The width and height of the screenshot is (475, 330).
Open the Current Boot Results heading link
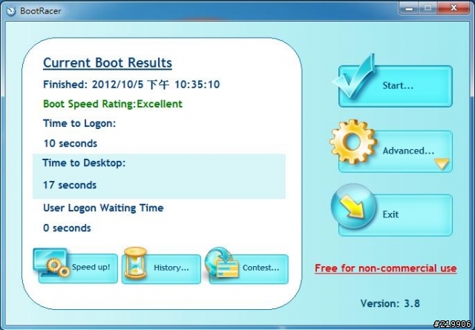pos(108,63)
